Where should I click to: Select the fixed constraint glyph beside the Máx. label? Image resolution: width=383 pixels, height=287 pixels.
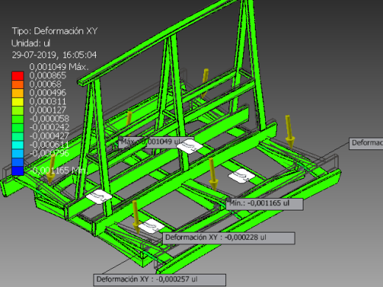pos(189,146)
